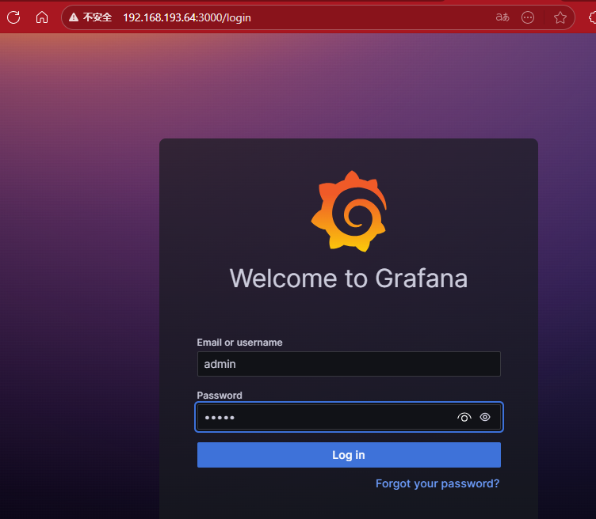The width and height of the screenshot is (596, 519).
Task: Open Forgot your password link
Action: pos(437,483)
